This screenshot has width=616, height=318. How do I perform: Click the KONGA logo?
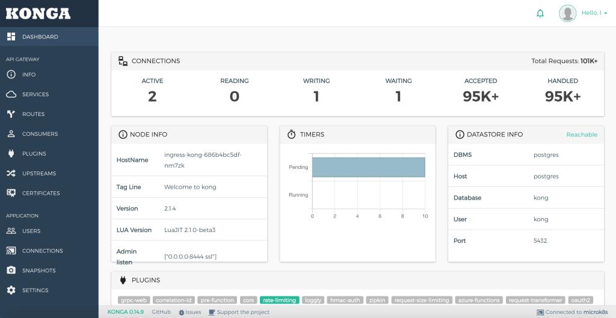pyautogui.click(x=38, y=13)
